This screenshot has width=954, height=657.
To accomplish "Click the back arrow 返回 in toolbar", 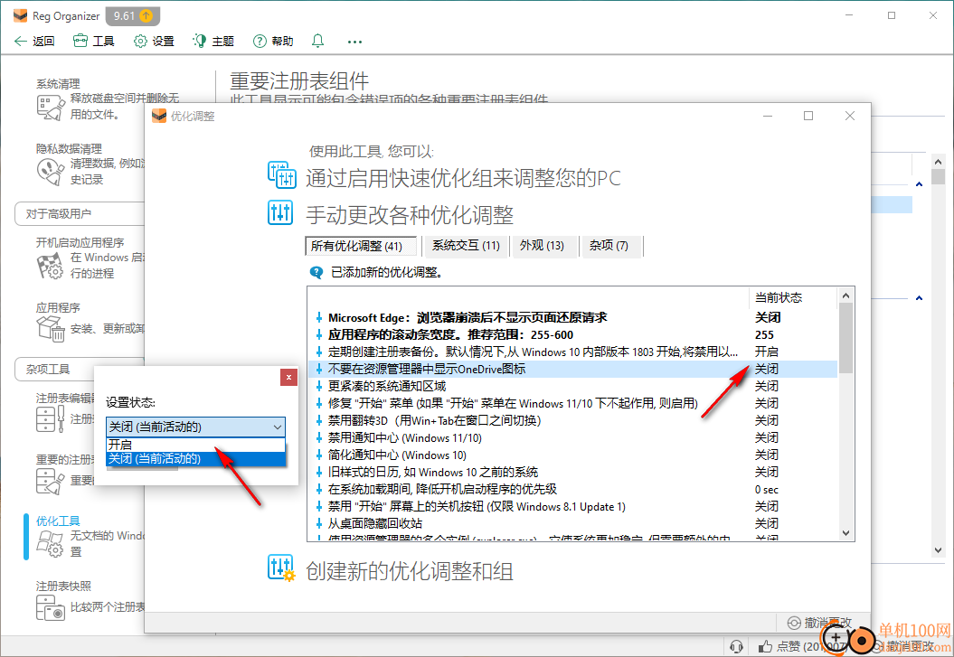I will coord(34,41).
